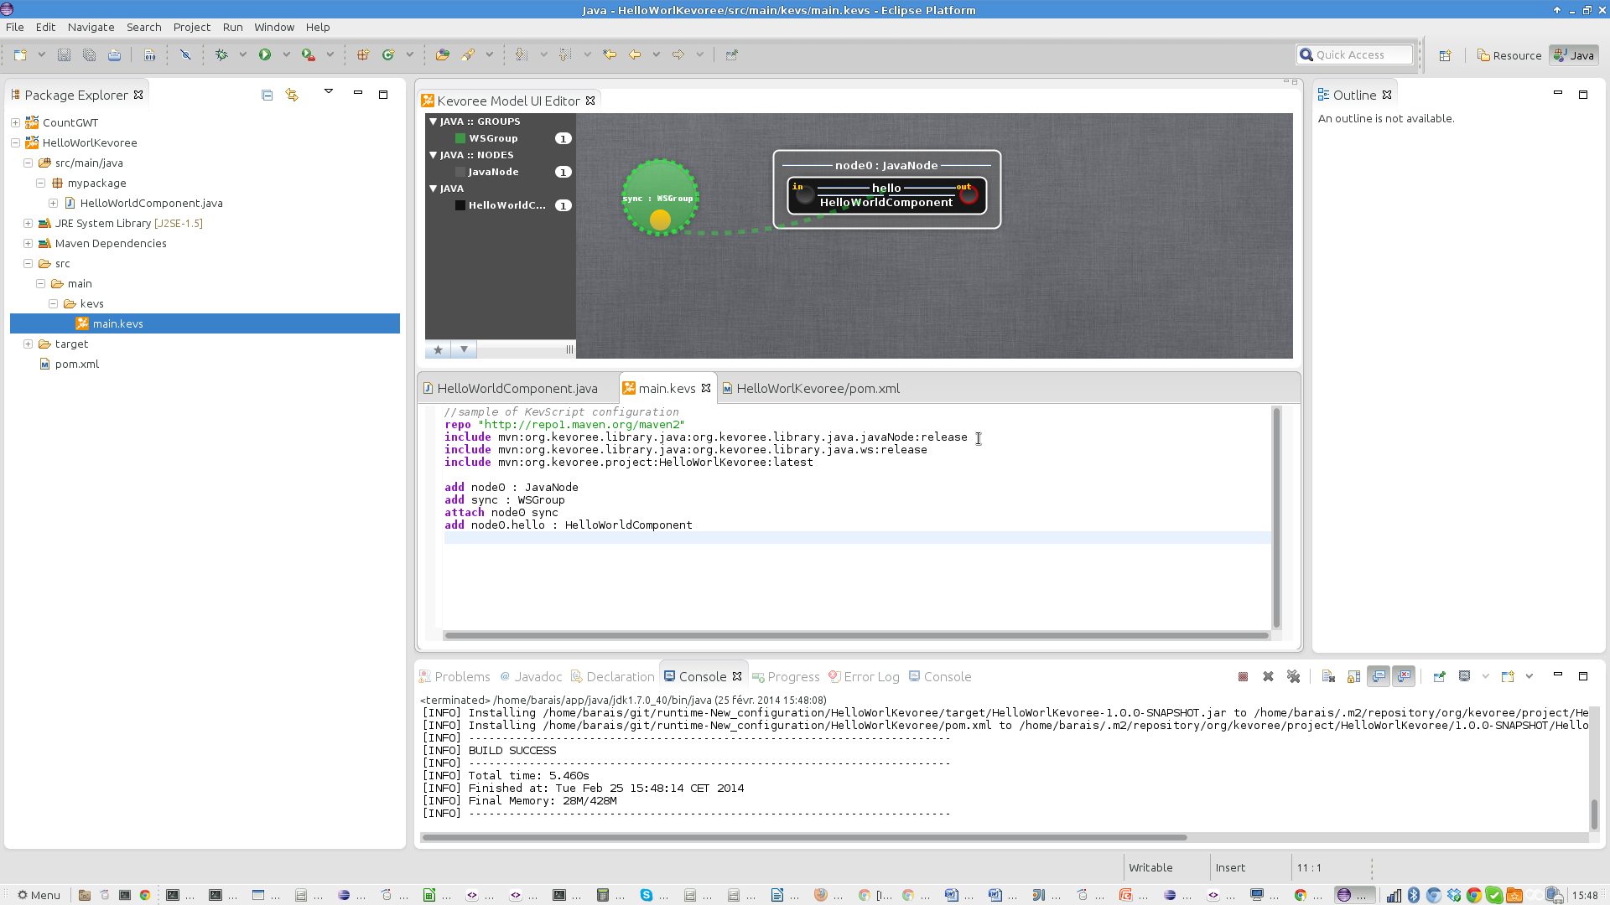Click Remove All Terminated Launches icon
1610x905 pixels.
pos(1294,676)
